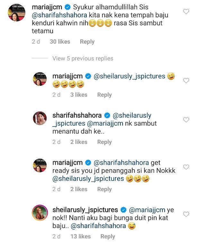Open sharifahshahora's profile picture
The image size is (200, 246).
click(x=40, y=119)
